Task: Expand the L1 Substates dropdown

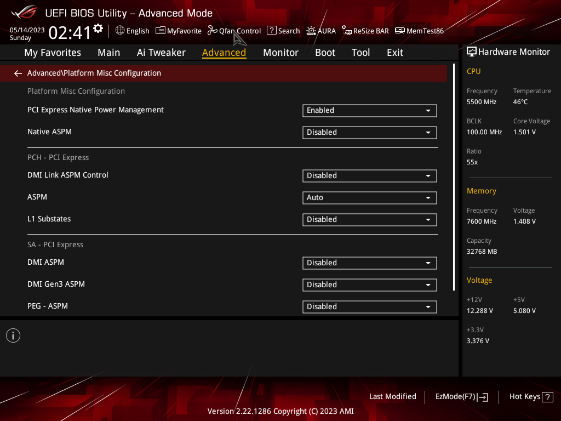Action: coord(370,219)
